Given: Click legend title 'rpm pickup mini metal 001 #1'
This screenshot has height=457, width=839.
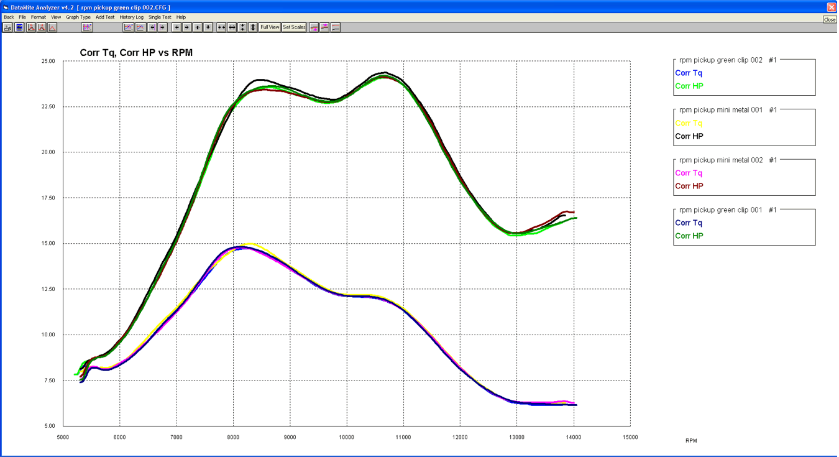Looking at the screenshot, I should pos(728,109).
